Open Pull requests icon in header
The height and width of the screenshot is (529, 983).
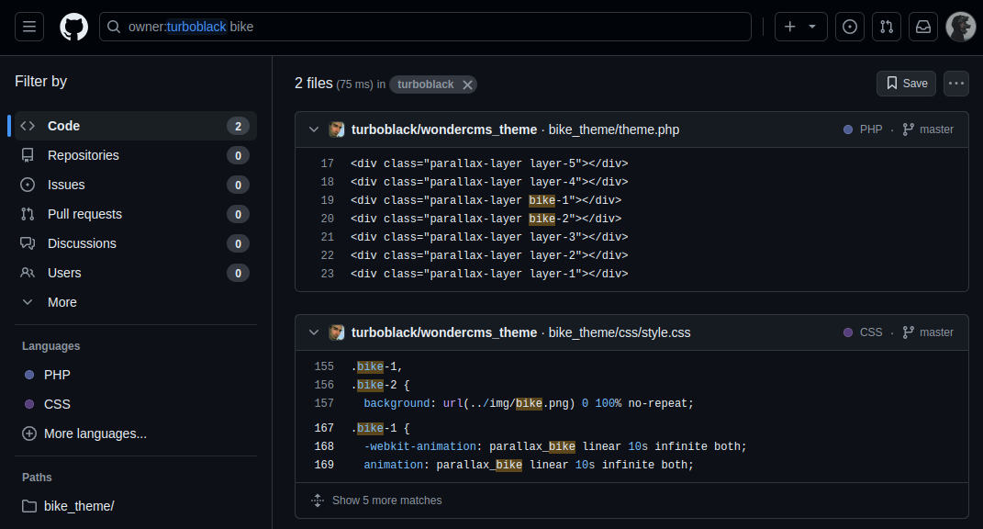[x=887, y=27]
